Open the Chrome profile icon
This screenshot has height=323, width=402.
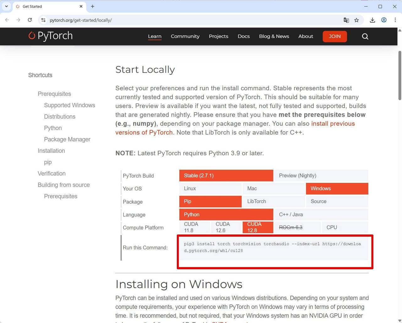coord(384,20)
